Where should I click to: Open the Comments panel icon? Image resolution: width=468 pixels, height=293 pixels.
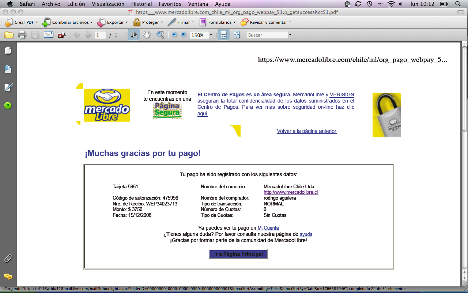8,277
